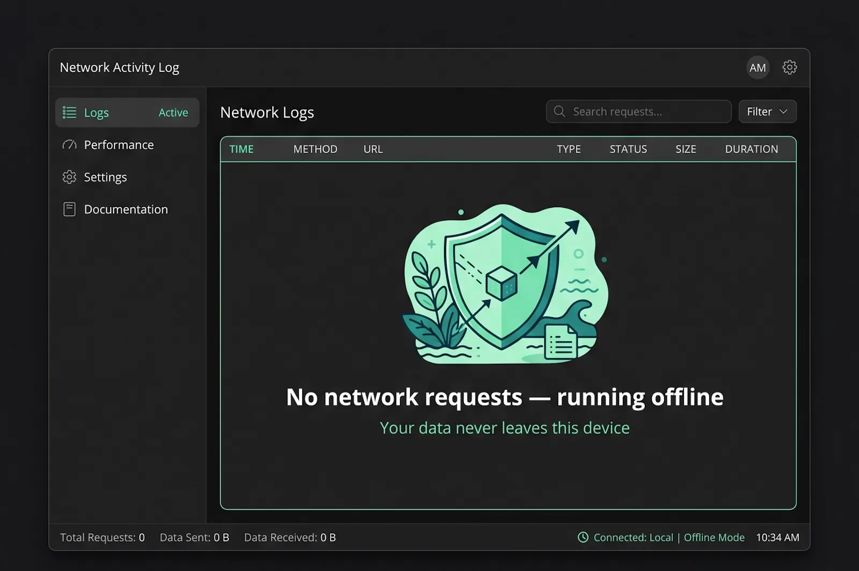Image resolution: width=859 pixels, height=571 pixels.
Task: Click the Network Activity Log title
Action: (x=119, y=68)
